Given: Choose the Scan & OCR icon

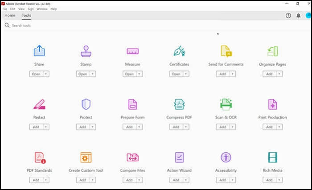Looking at the screenshot, I should (226, 104).
